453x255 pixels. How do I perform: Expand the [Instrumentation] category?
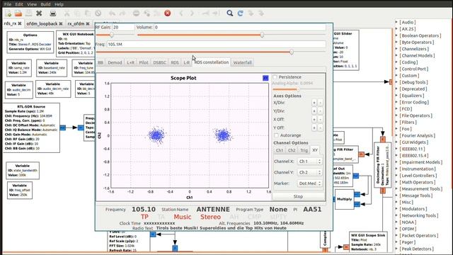pos(396,169)
